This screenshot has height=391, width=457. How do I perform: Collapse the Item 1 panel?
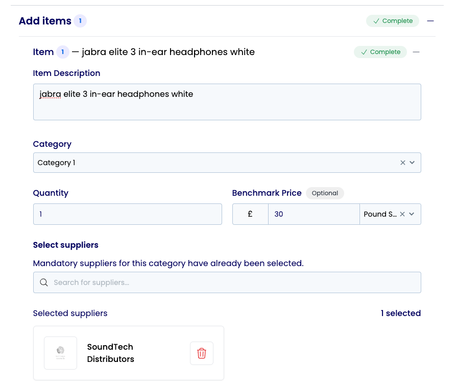(x=416, y=52)
